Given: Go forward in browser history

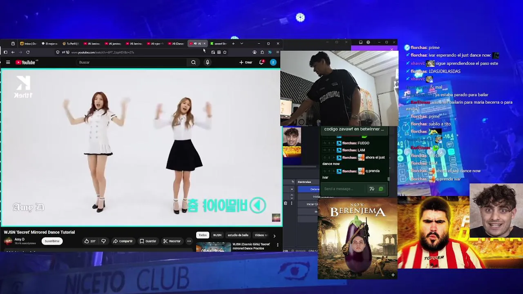Looking at the screenshot, I should click(20, 52).
